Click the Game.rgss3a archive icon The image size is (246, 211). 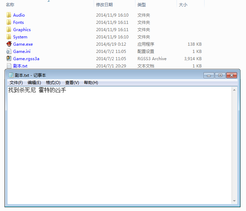click(9, 58)
